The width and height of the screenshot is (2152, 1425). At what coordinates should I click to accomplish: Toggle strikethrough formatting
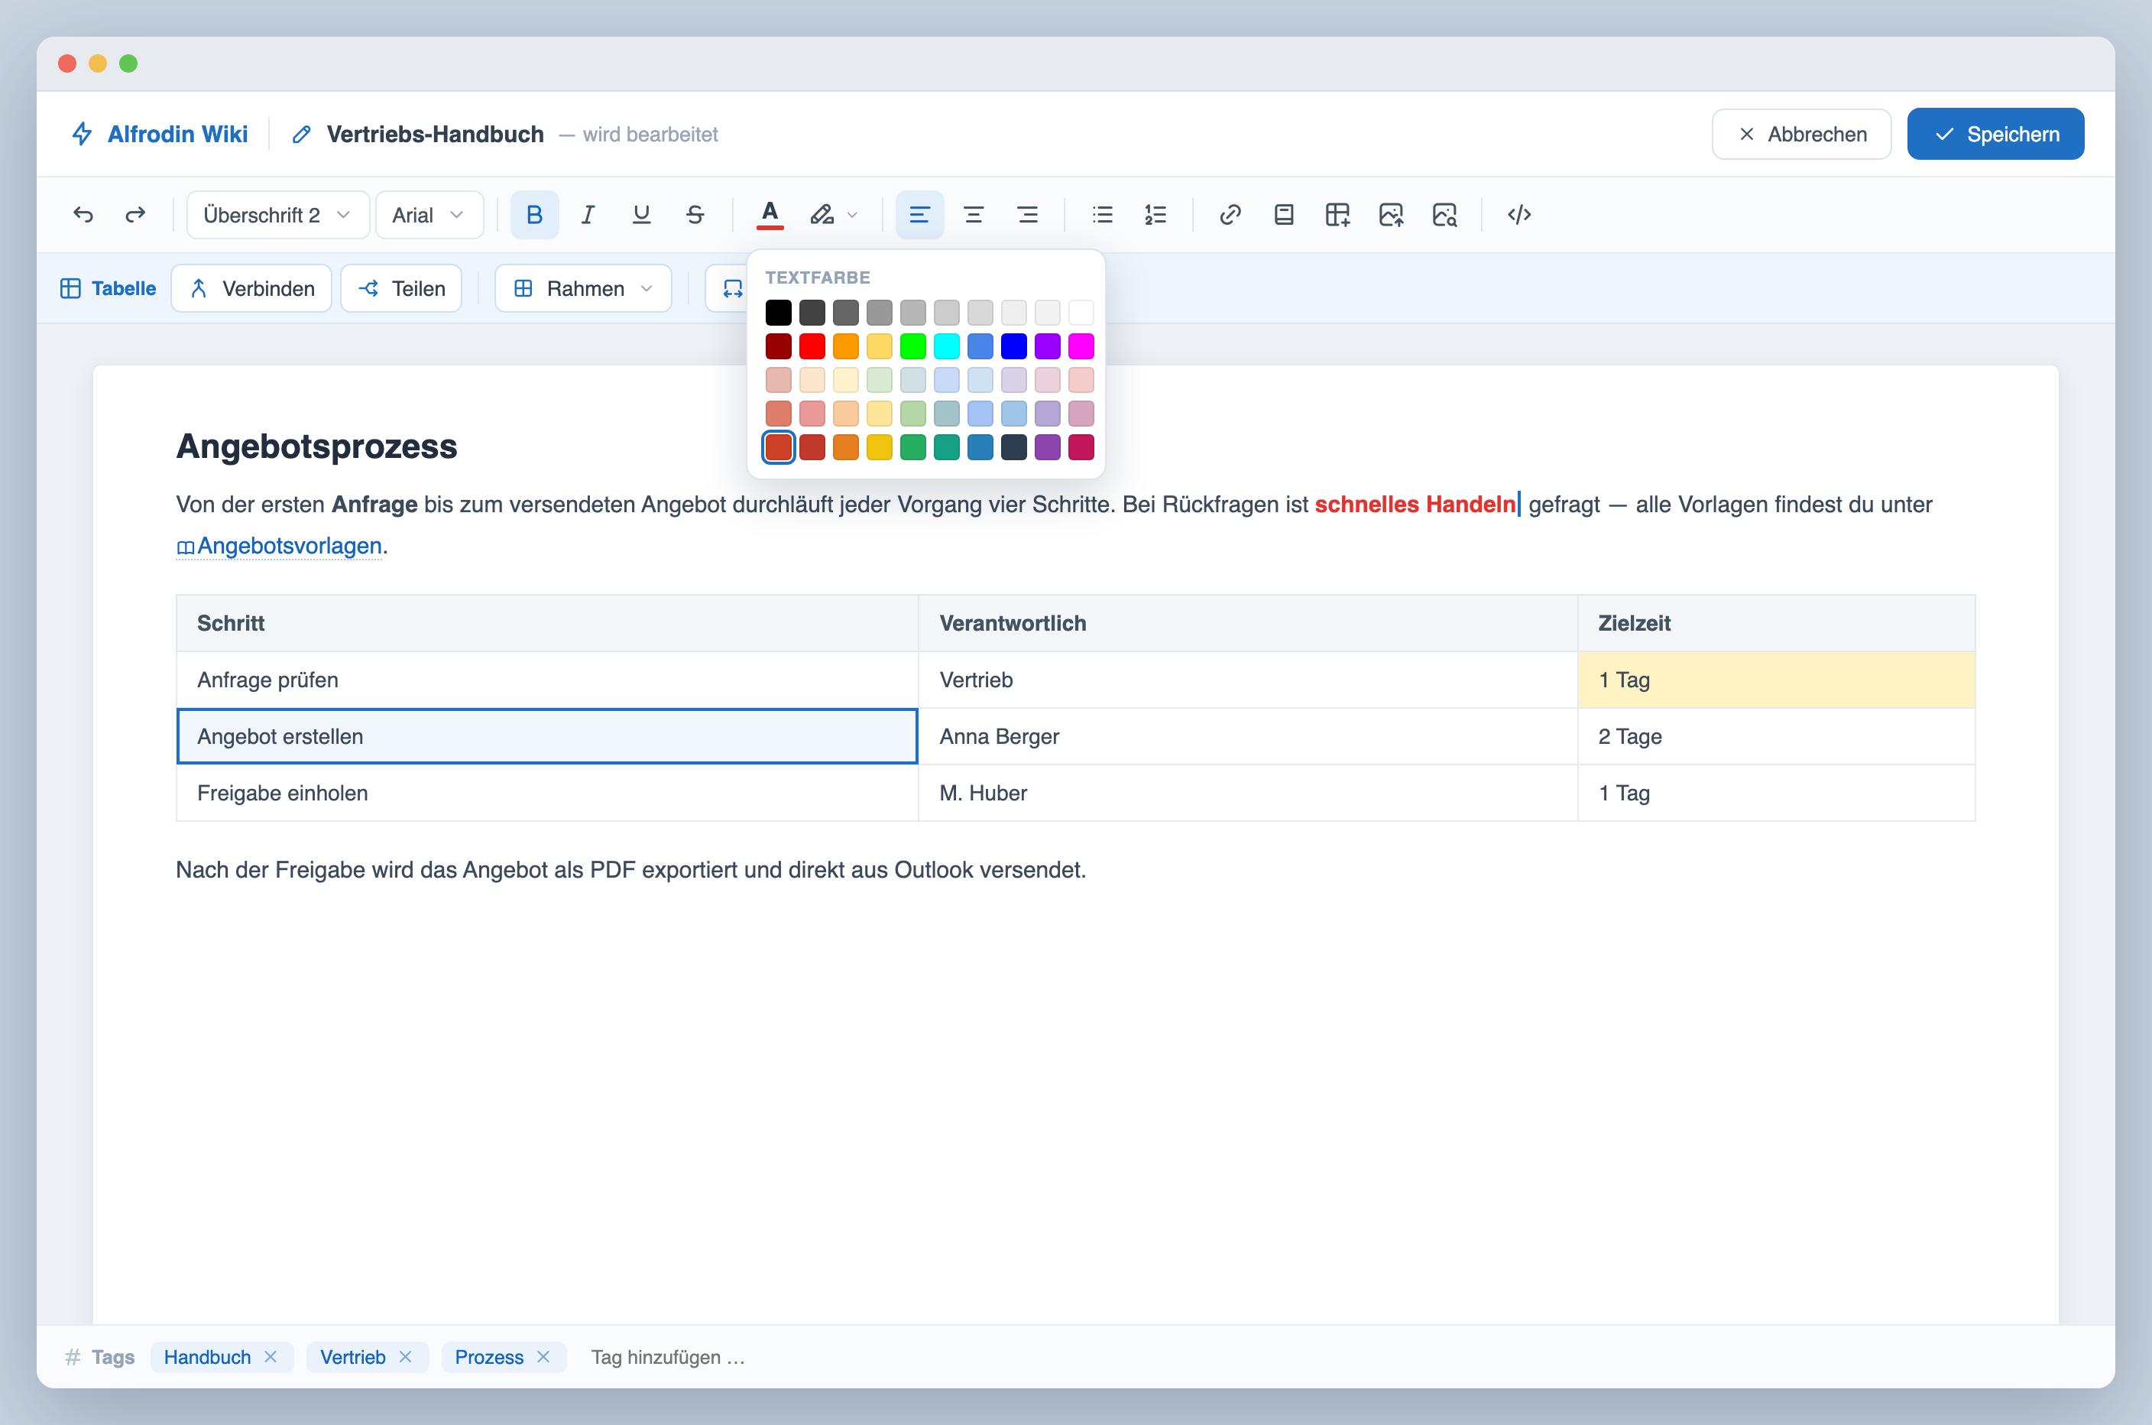point(695,215)
